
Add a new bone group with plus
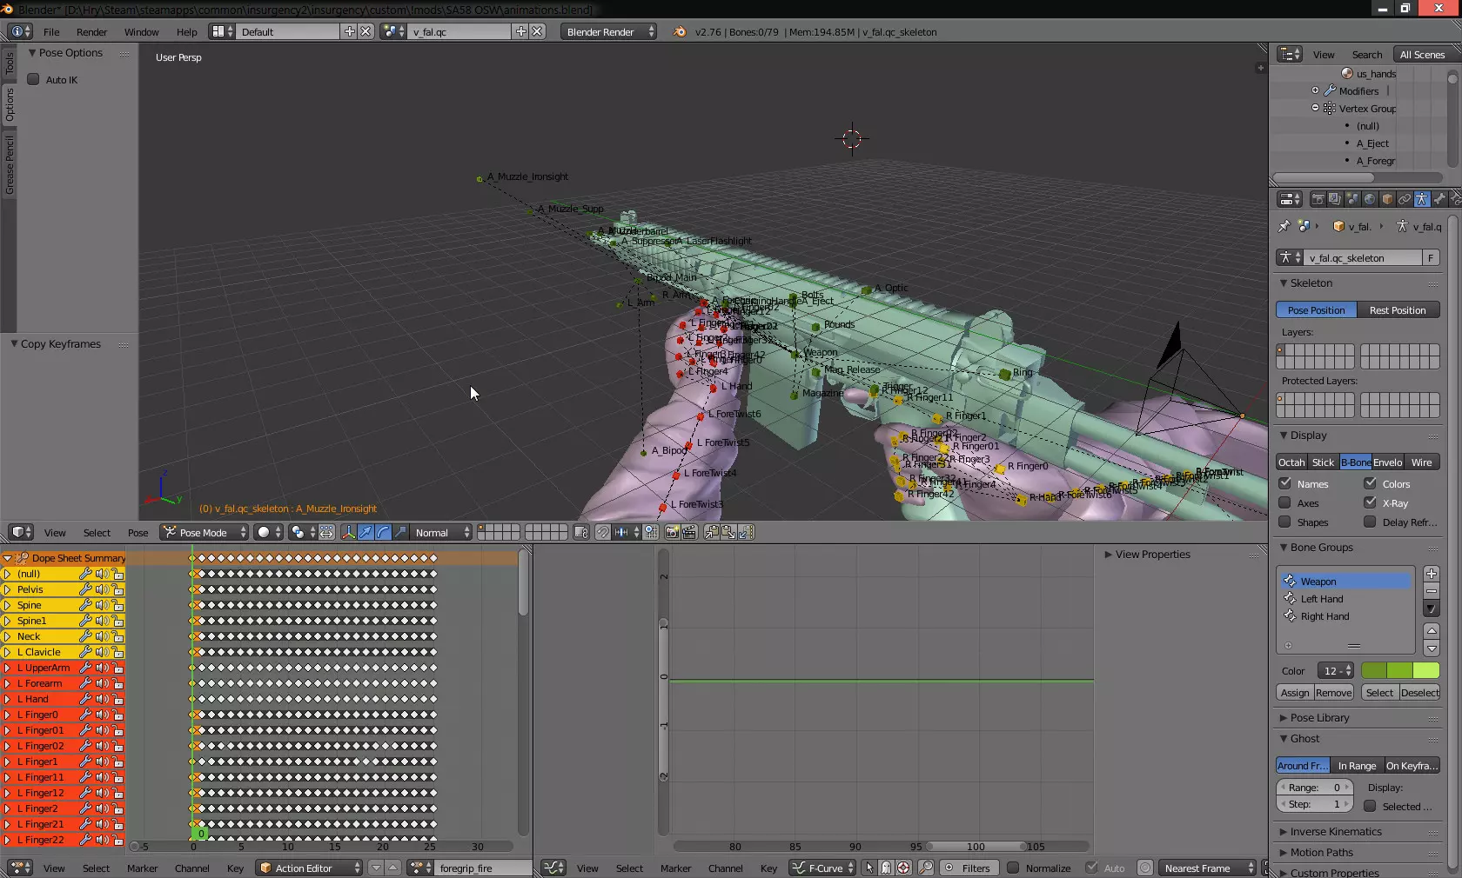pyautogui.click(x=1431, y=574)
